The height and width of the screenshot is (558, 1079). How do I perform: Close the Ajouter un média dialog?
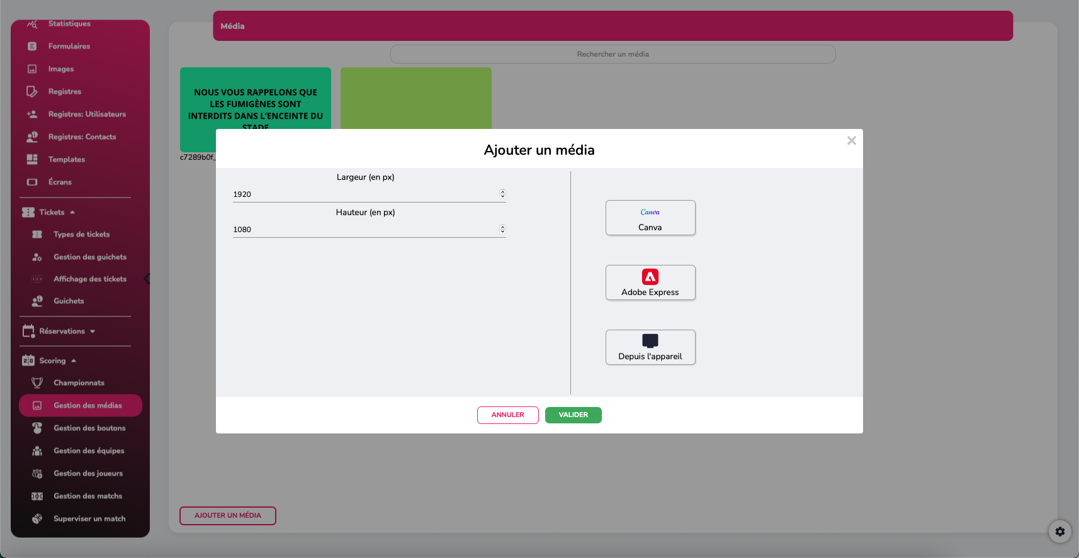click(x=851, y=141)
